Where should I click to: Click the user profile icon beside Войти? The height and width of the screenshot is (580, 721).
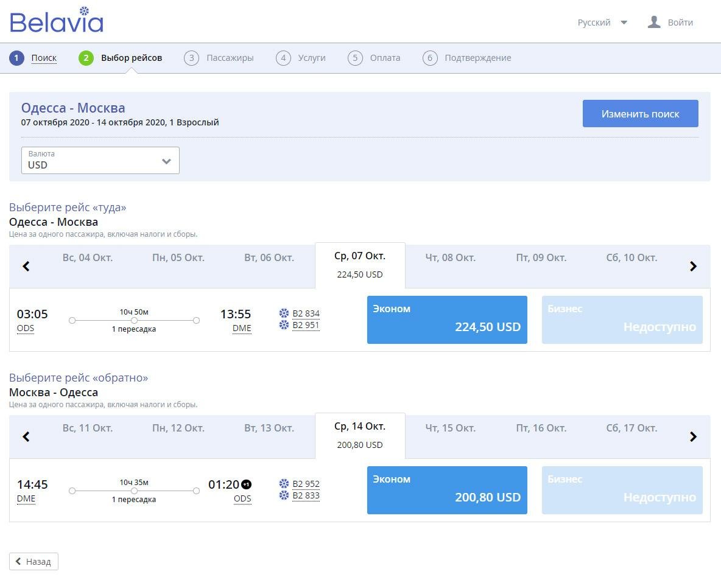point(654,21)
